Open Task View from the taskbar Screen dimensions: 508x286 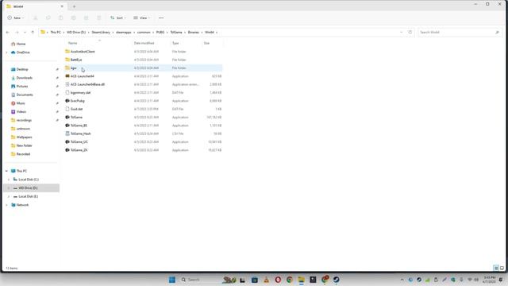pyautogui.click(x=242, y=280)
